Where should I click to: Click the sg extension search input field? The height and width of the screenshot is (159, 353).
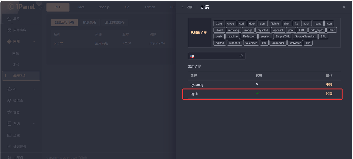[x=215, y=56]
